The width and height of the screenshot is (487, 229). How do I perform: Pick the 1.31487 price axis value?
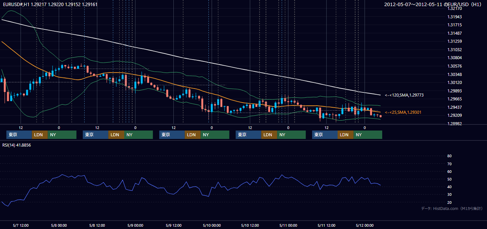tap(455, 33)
